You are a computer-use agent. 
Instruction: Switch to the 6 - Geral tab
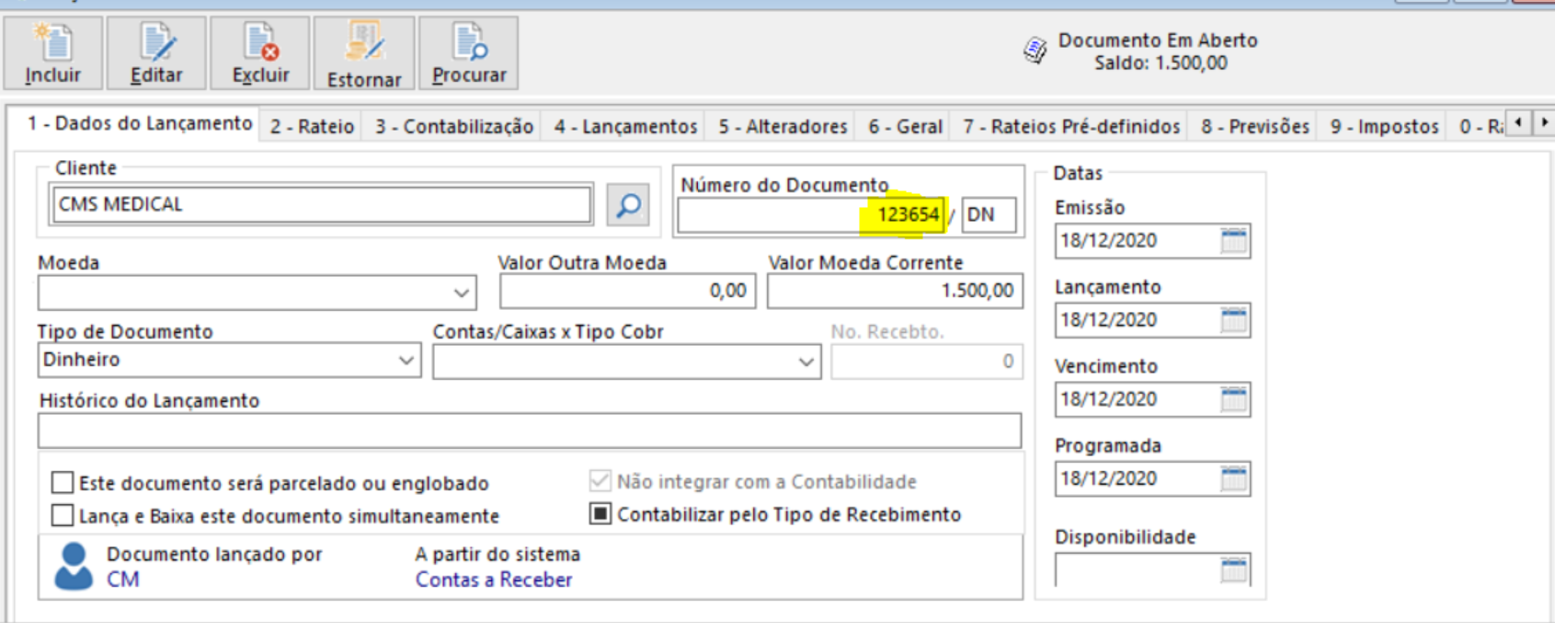(x=905, y=126)
